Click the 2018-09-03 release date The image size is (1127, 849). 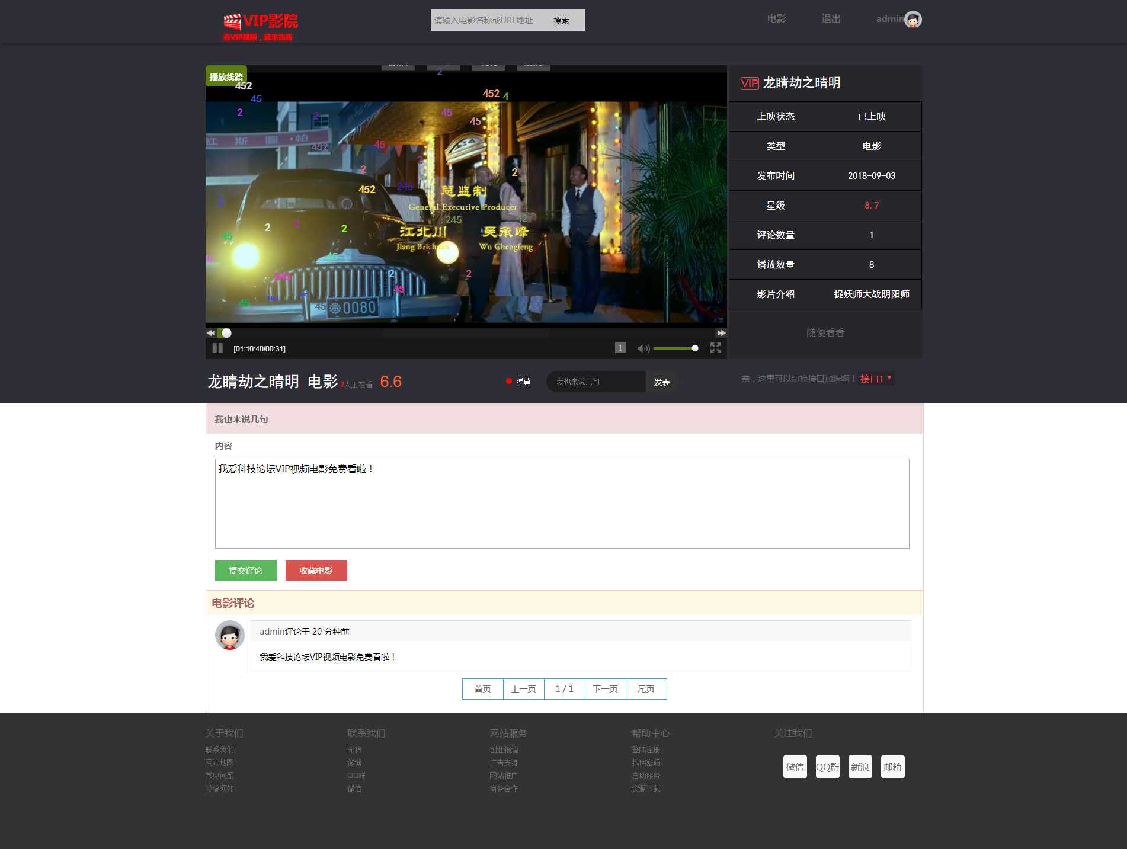click(871, 176)
